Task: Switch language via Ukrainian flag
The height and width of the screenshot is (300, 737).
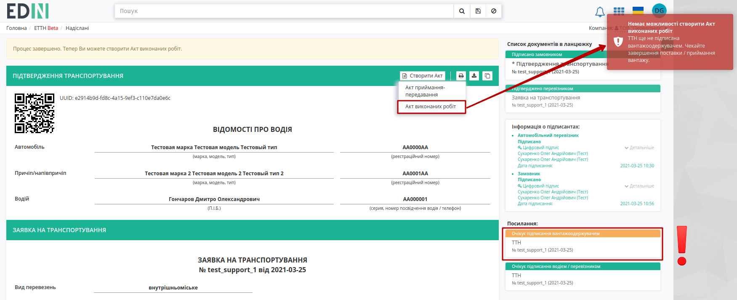Action: [x=638, y=11]
